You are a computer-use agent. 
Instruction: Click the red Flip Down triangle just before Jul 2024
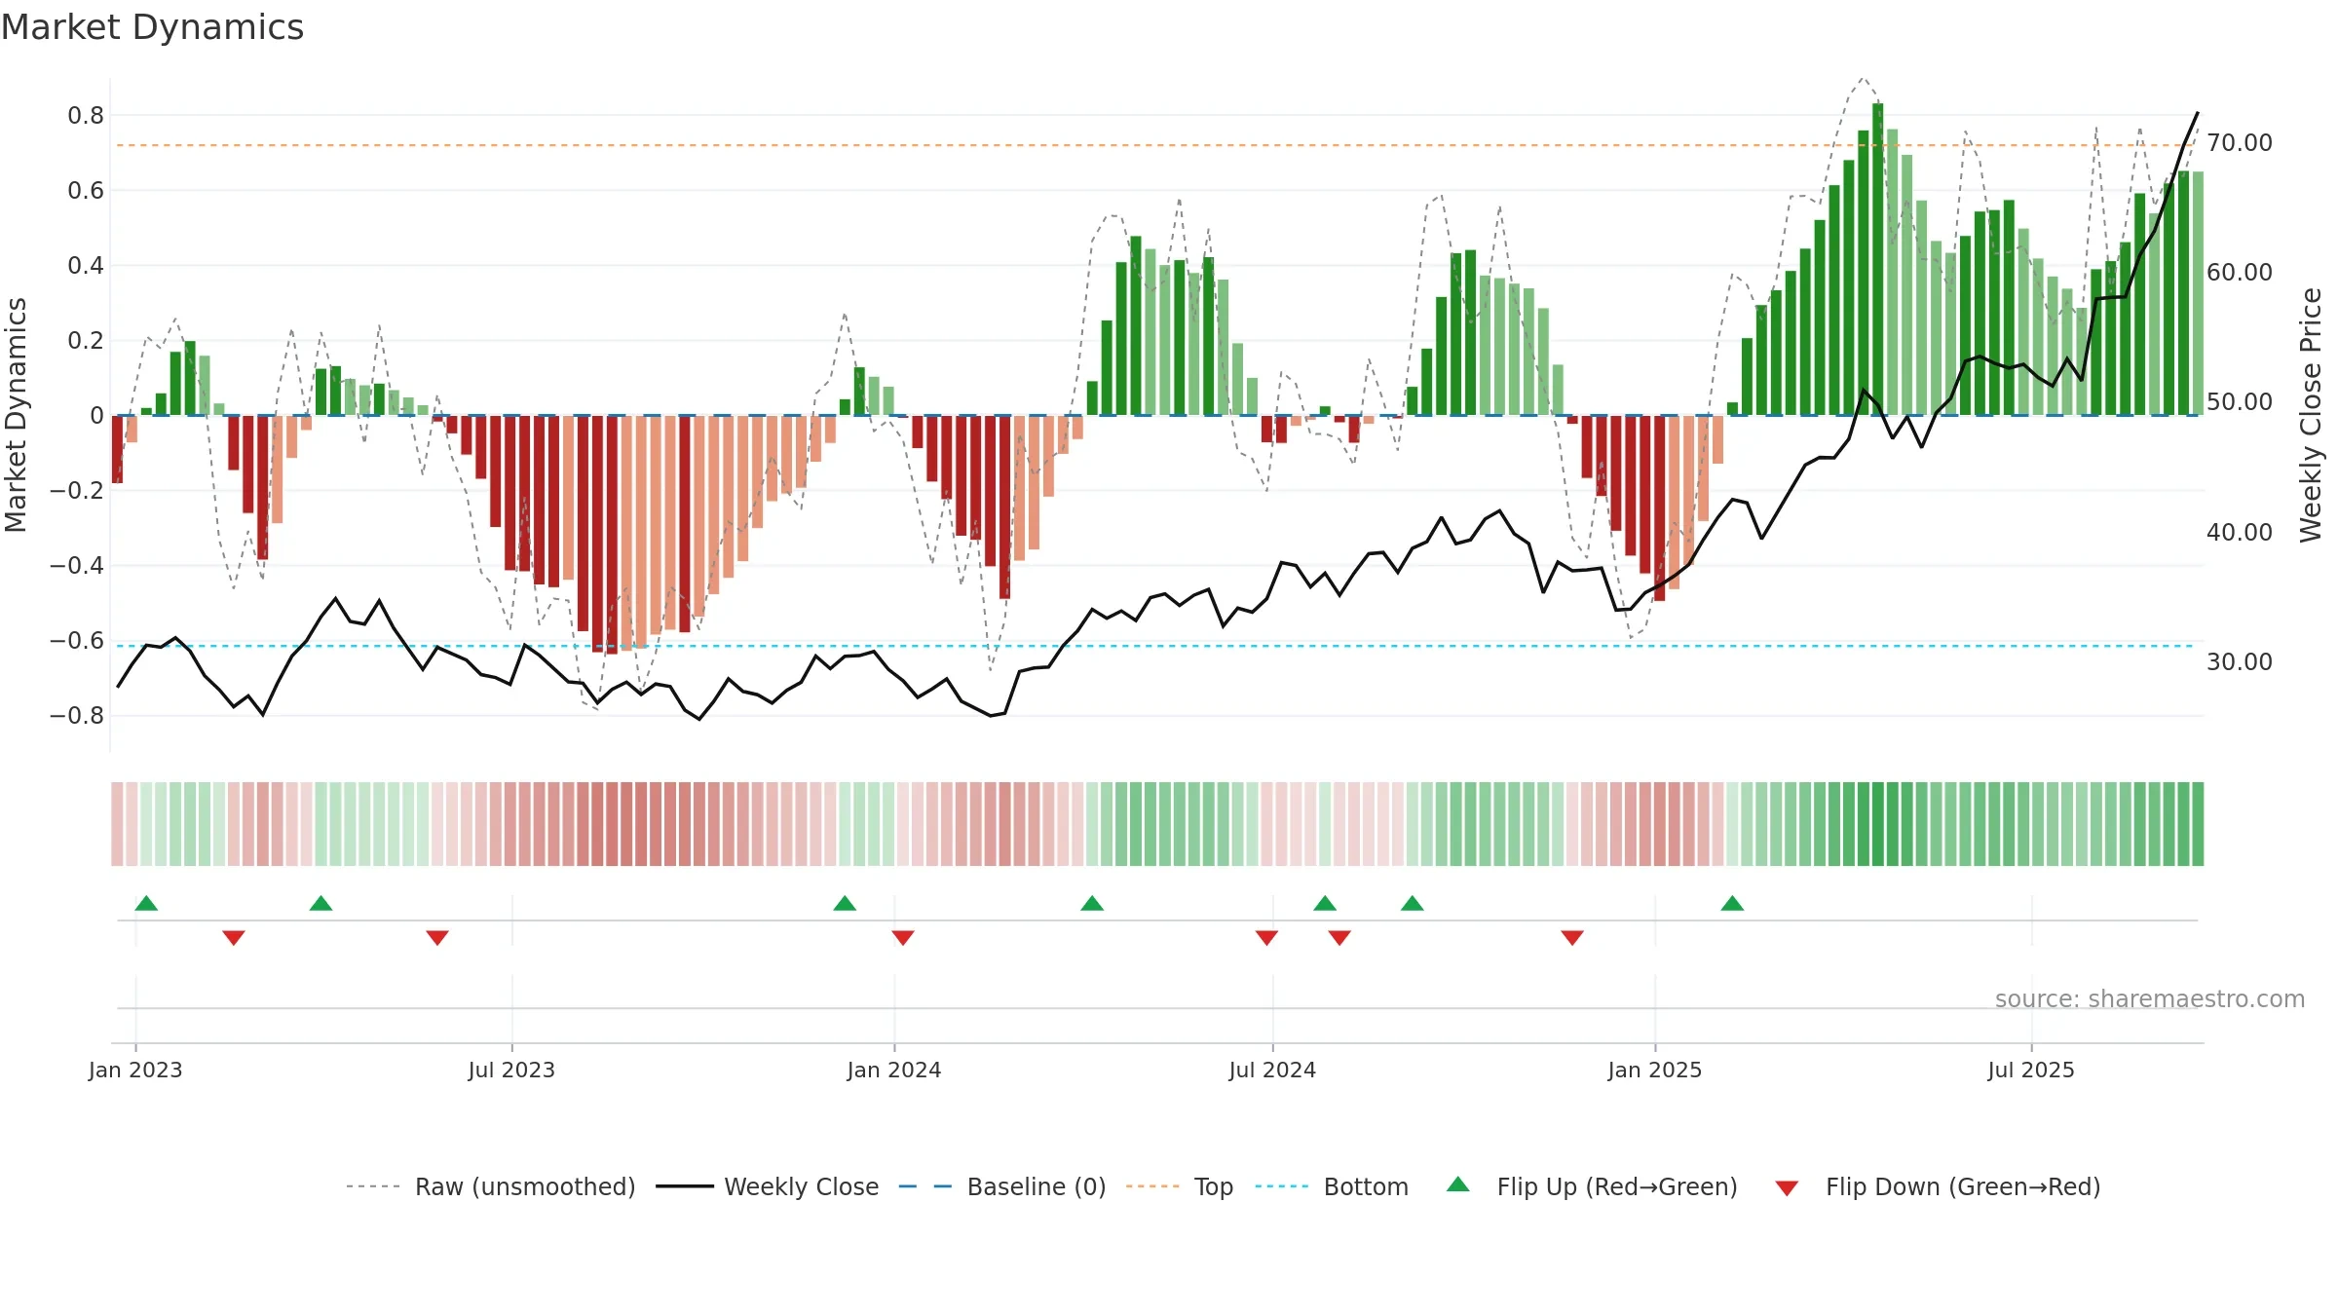click(x=1266, y=938)
